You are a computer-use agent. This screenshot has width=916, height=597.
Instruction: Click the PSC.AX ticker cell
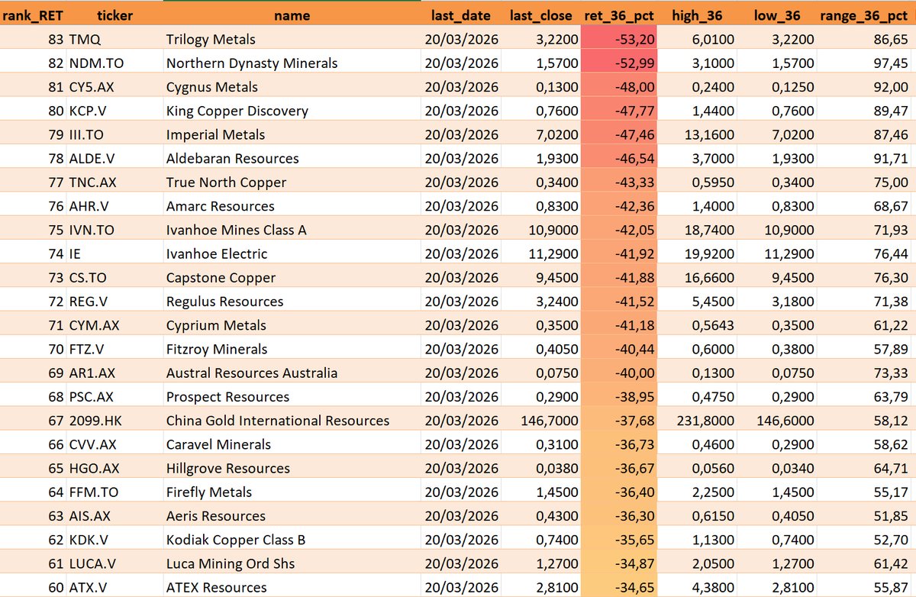[x=114, y=396]
